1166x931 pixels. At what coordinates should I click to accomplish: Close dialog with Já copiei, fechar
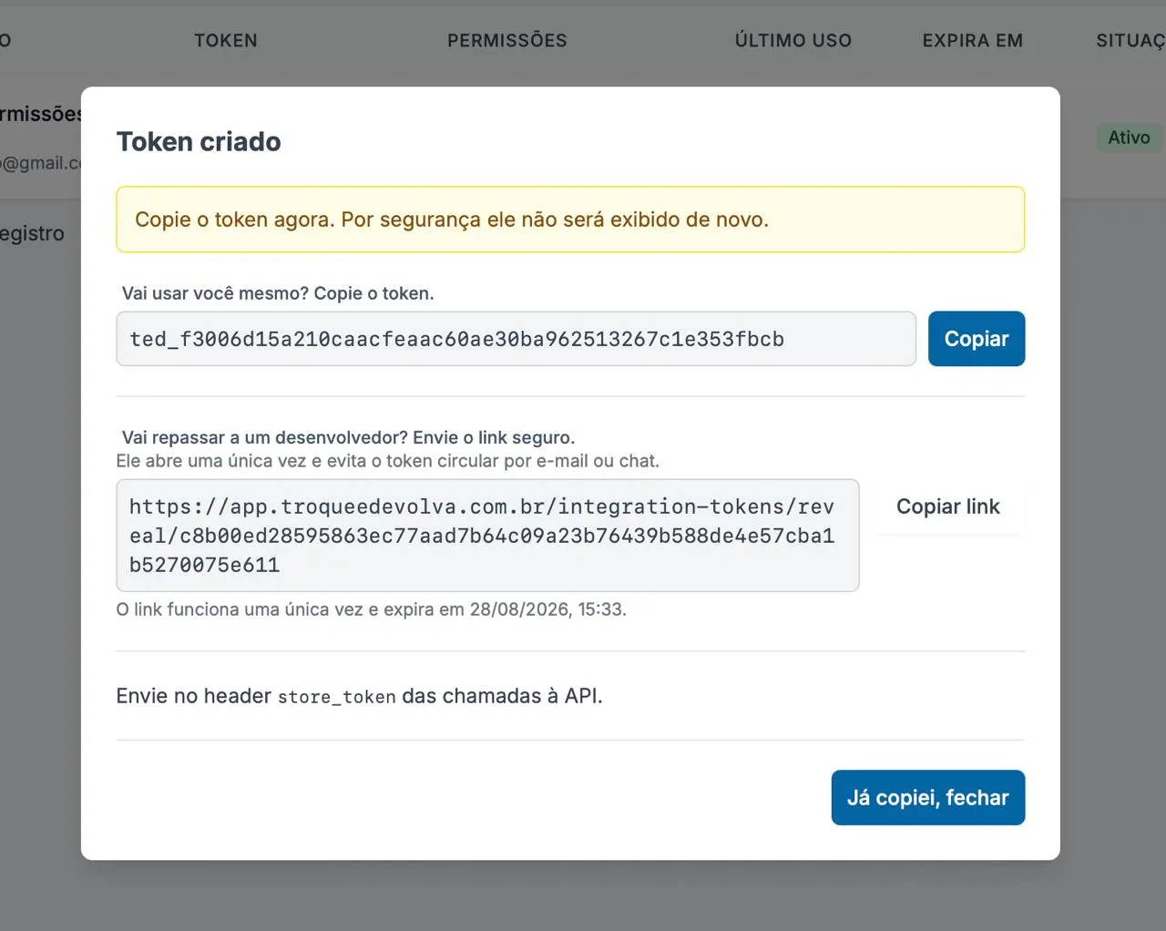(928, 798)
